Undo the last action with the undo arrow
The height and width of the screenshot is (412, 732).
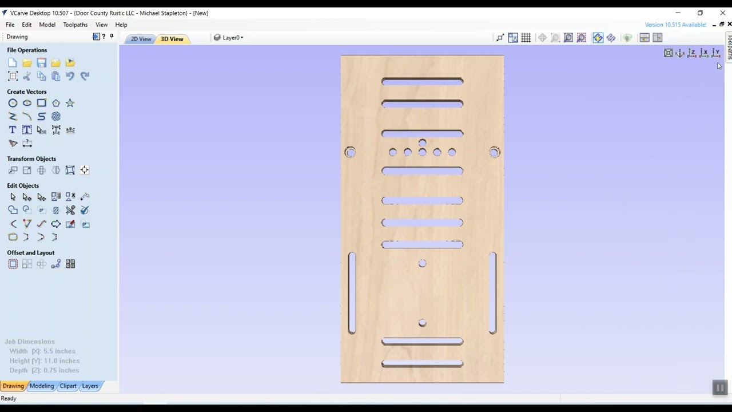pos(70,76)
